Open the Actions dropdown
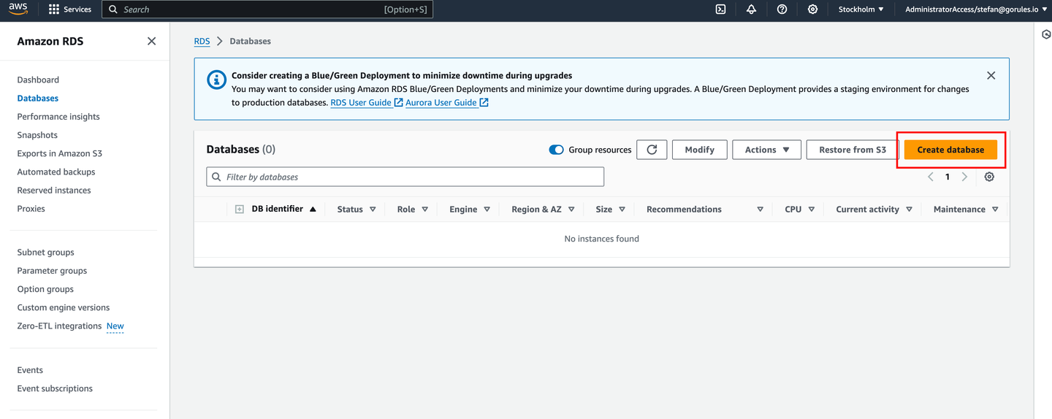 click(767, 150)
